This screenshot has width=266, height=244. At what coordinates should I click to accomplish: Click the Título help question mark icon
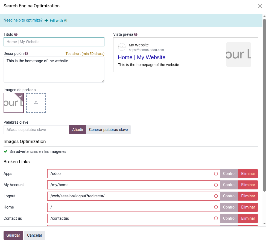click(x=16, y=34)
